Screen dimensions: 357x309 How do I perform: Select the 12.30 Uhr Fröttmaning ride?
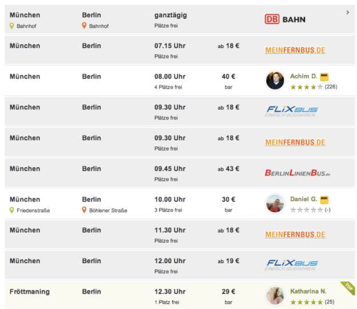[x=170, y=292]
